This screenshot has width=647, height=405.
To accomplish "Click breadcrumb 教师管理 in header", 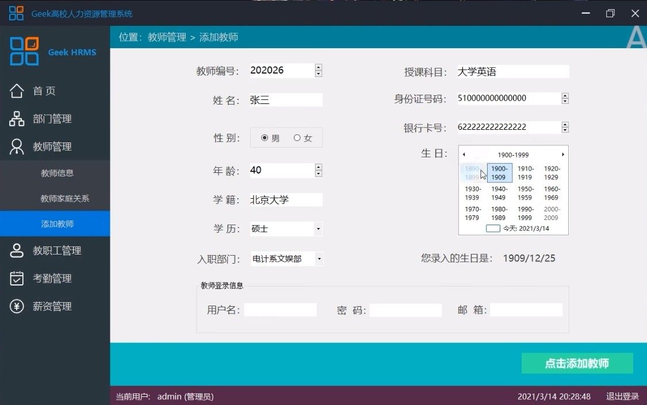I will pyautogui.click(x=167, y=37).
